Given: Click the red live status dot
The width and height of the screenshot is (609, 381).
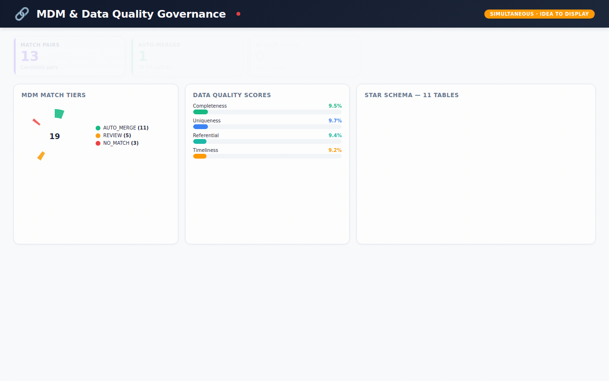Looking at the screenshot, I should [x=238, y=14].
